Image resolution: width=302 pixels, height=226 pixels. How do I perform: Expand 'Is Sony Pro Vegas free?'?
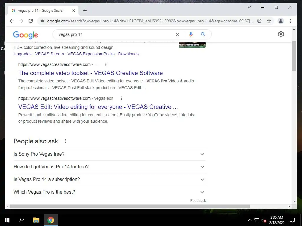tap(110, 154)
